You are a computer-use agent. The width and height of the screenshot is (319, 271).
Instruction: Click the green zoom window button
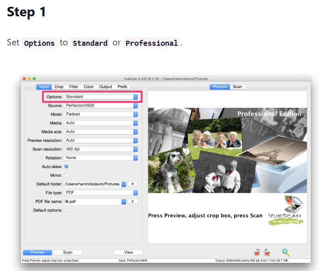pos(34,78)
